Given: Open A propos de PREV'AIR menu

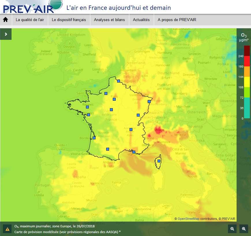Looking at the screenshot, I should tap(177, 20).
